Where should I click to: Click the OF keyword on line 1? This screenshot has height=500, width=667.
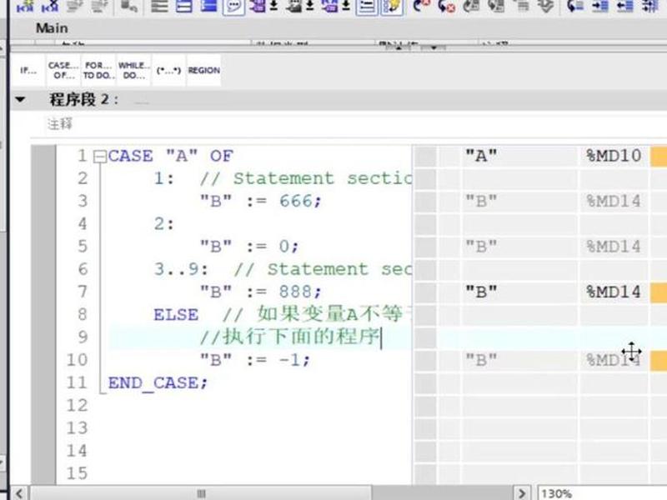pos(221,156)
